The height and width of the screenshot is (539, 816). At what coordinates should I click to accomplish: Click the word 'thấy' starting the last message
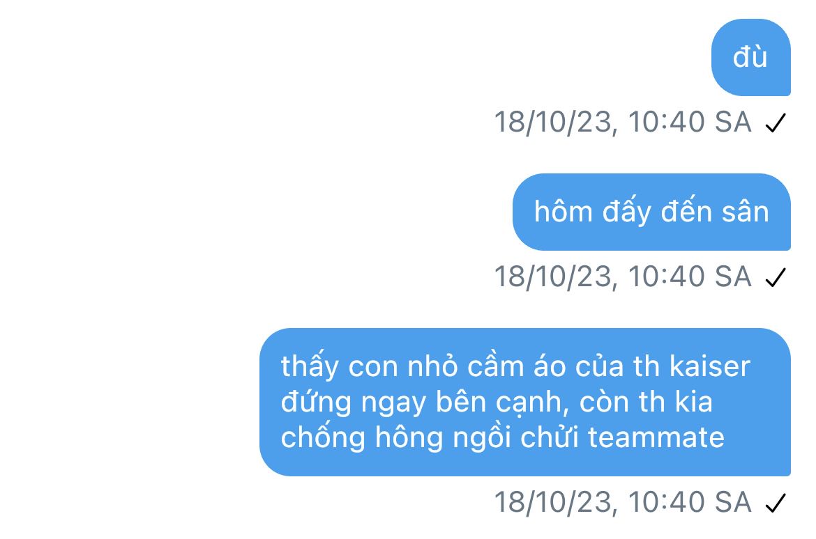point(310,368)
